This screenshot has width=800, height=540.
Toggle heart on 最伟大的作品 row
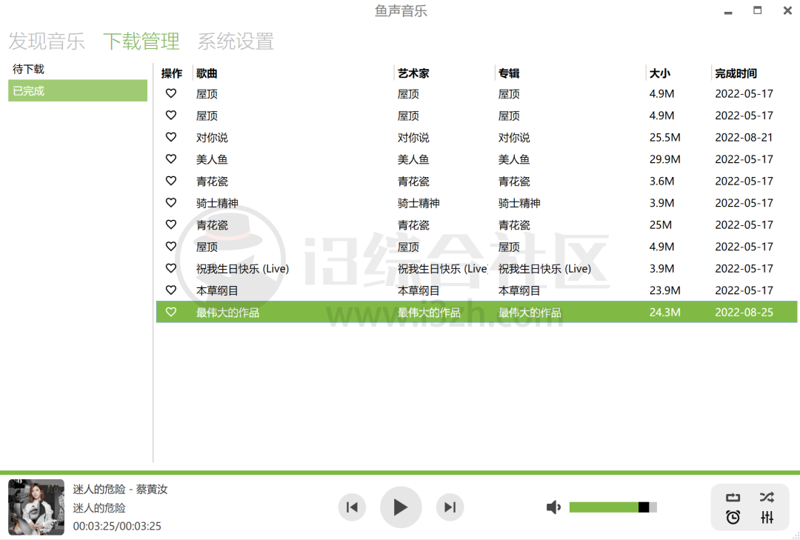point(171,312)
